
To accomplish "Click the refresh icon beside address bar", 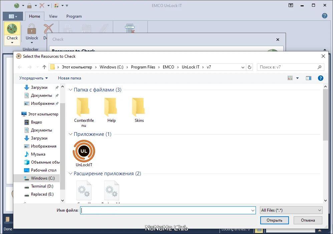I will click(250, 67).
